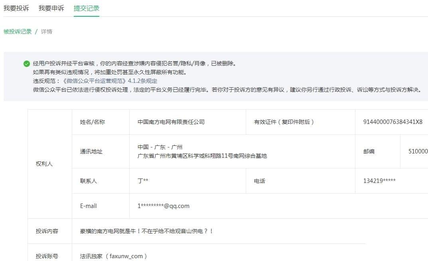
Task: Click the postal code 510000
Action: (418, 151)
